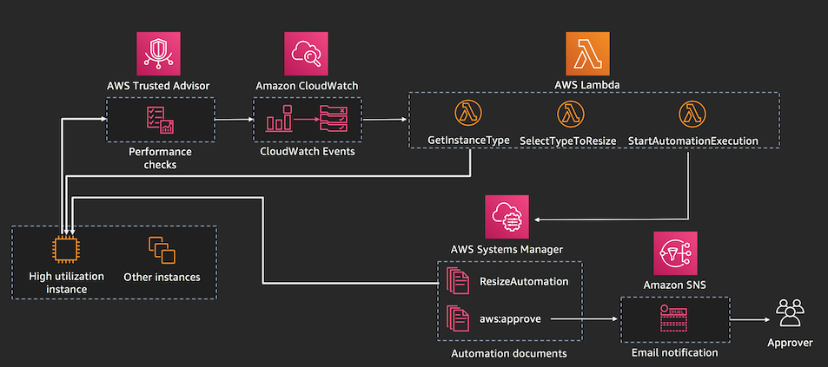Click the AWS Trusted Advisor service icon
Image resolution: width=828 pixels, height=367 pixels.
[x=158, y=53]
